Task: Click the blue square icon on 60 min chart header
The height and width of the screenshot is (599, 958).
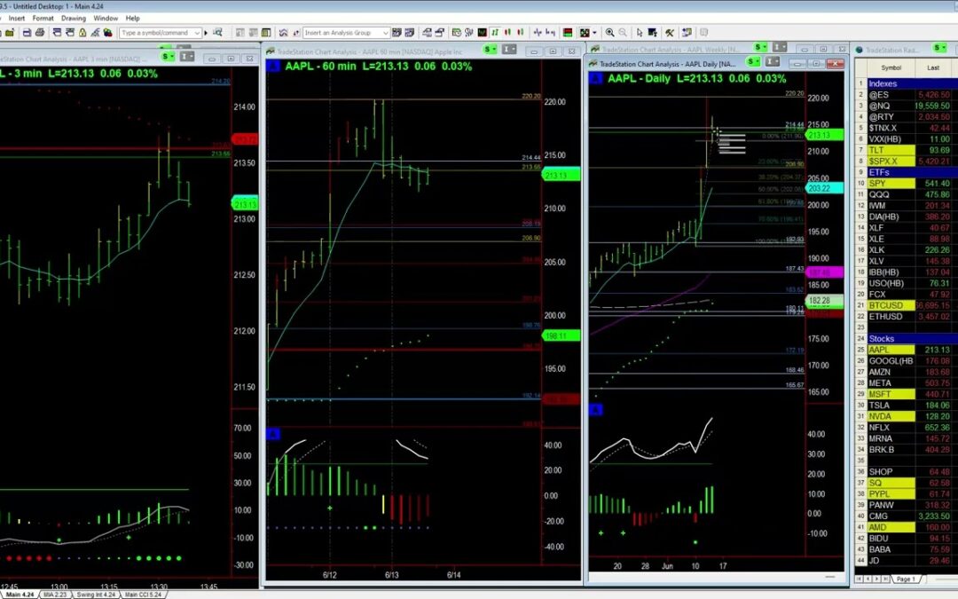Action: pyautogui.click(x=273, y=66)
